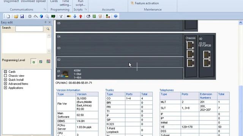The height and width of the screenshot is (136, 243).
Task: Click the Disconnect ribbon button
Action: pos(11,1)
